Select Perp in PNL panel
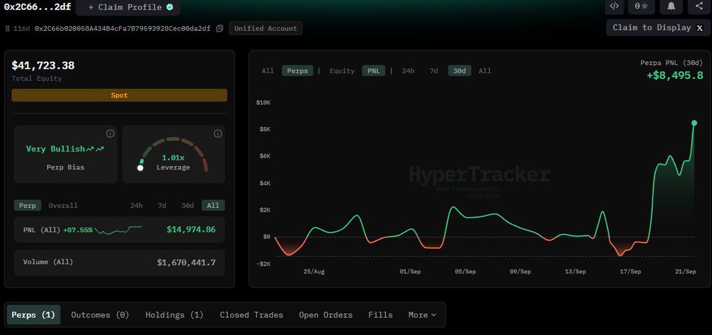The image size is (712, 335). (27, 206)
